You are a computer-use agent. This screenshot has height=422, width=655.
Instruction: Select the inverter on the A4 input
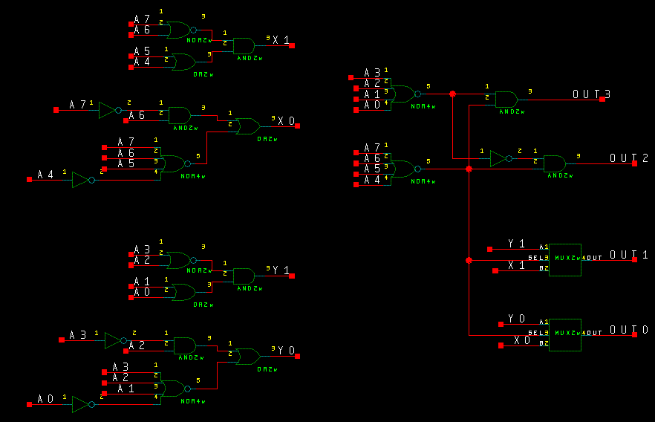click(x=83, y=180)
